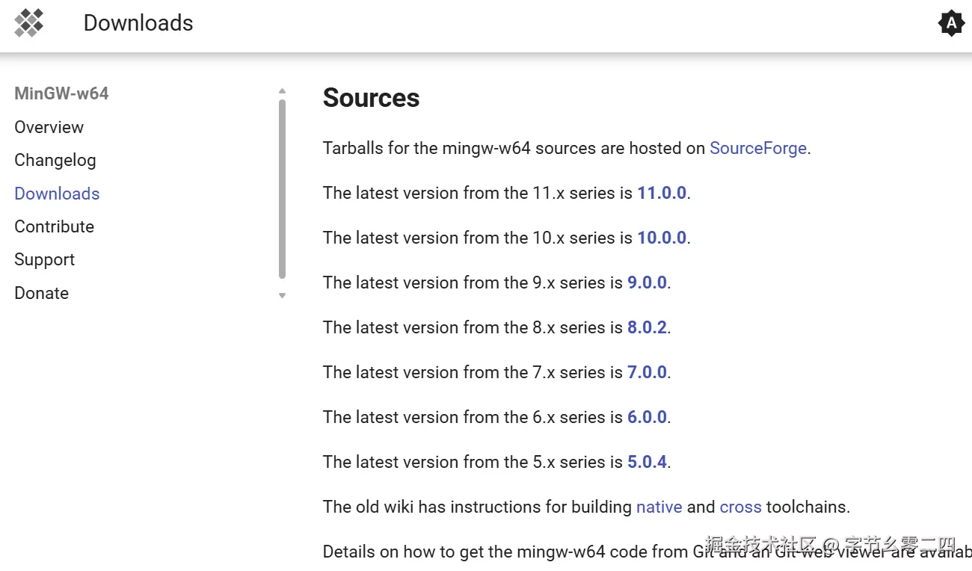
Task: Select Downloads in the sidebar
Action: tap(57, 194)
